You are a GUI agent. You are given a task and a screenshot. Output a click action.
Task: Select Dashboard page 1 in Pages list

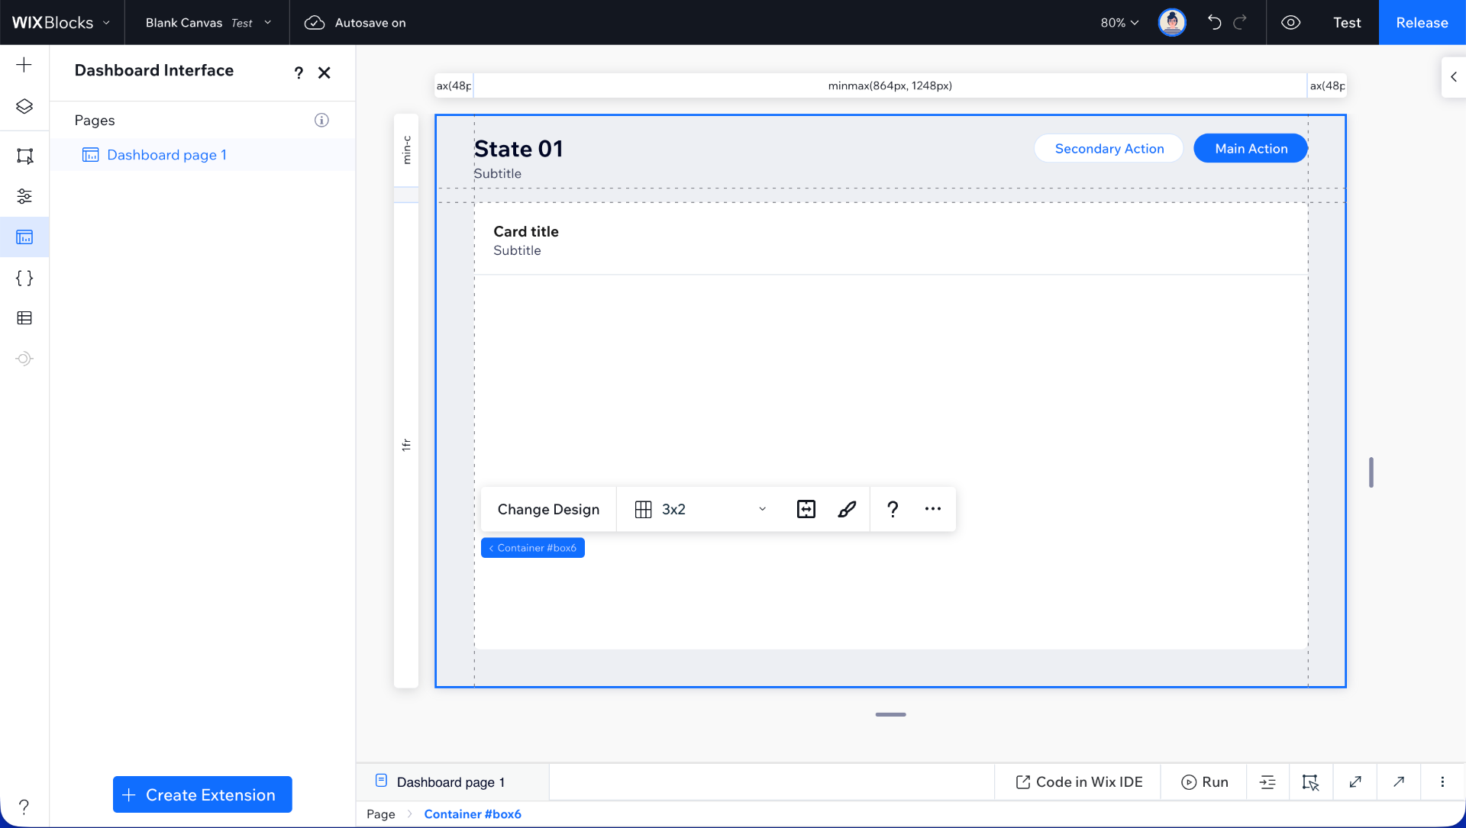(x=202, y=155)
